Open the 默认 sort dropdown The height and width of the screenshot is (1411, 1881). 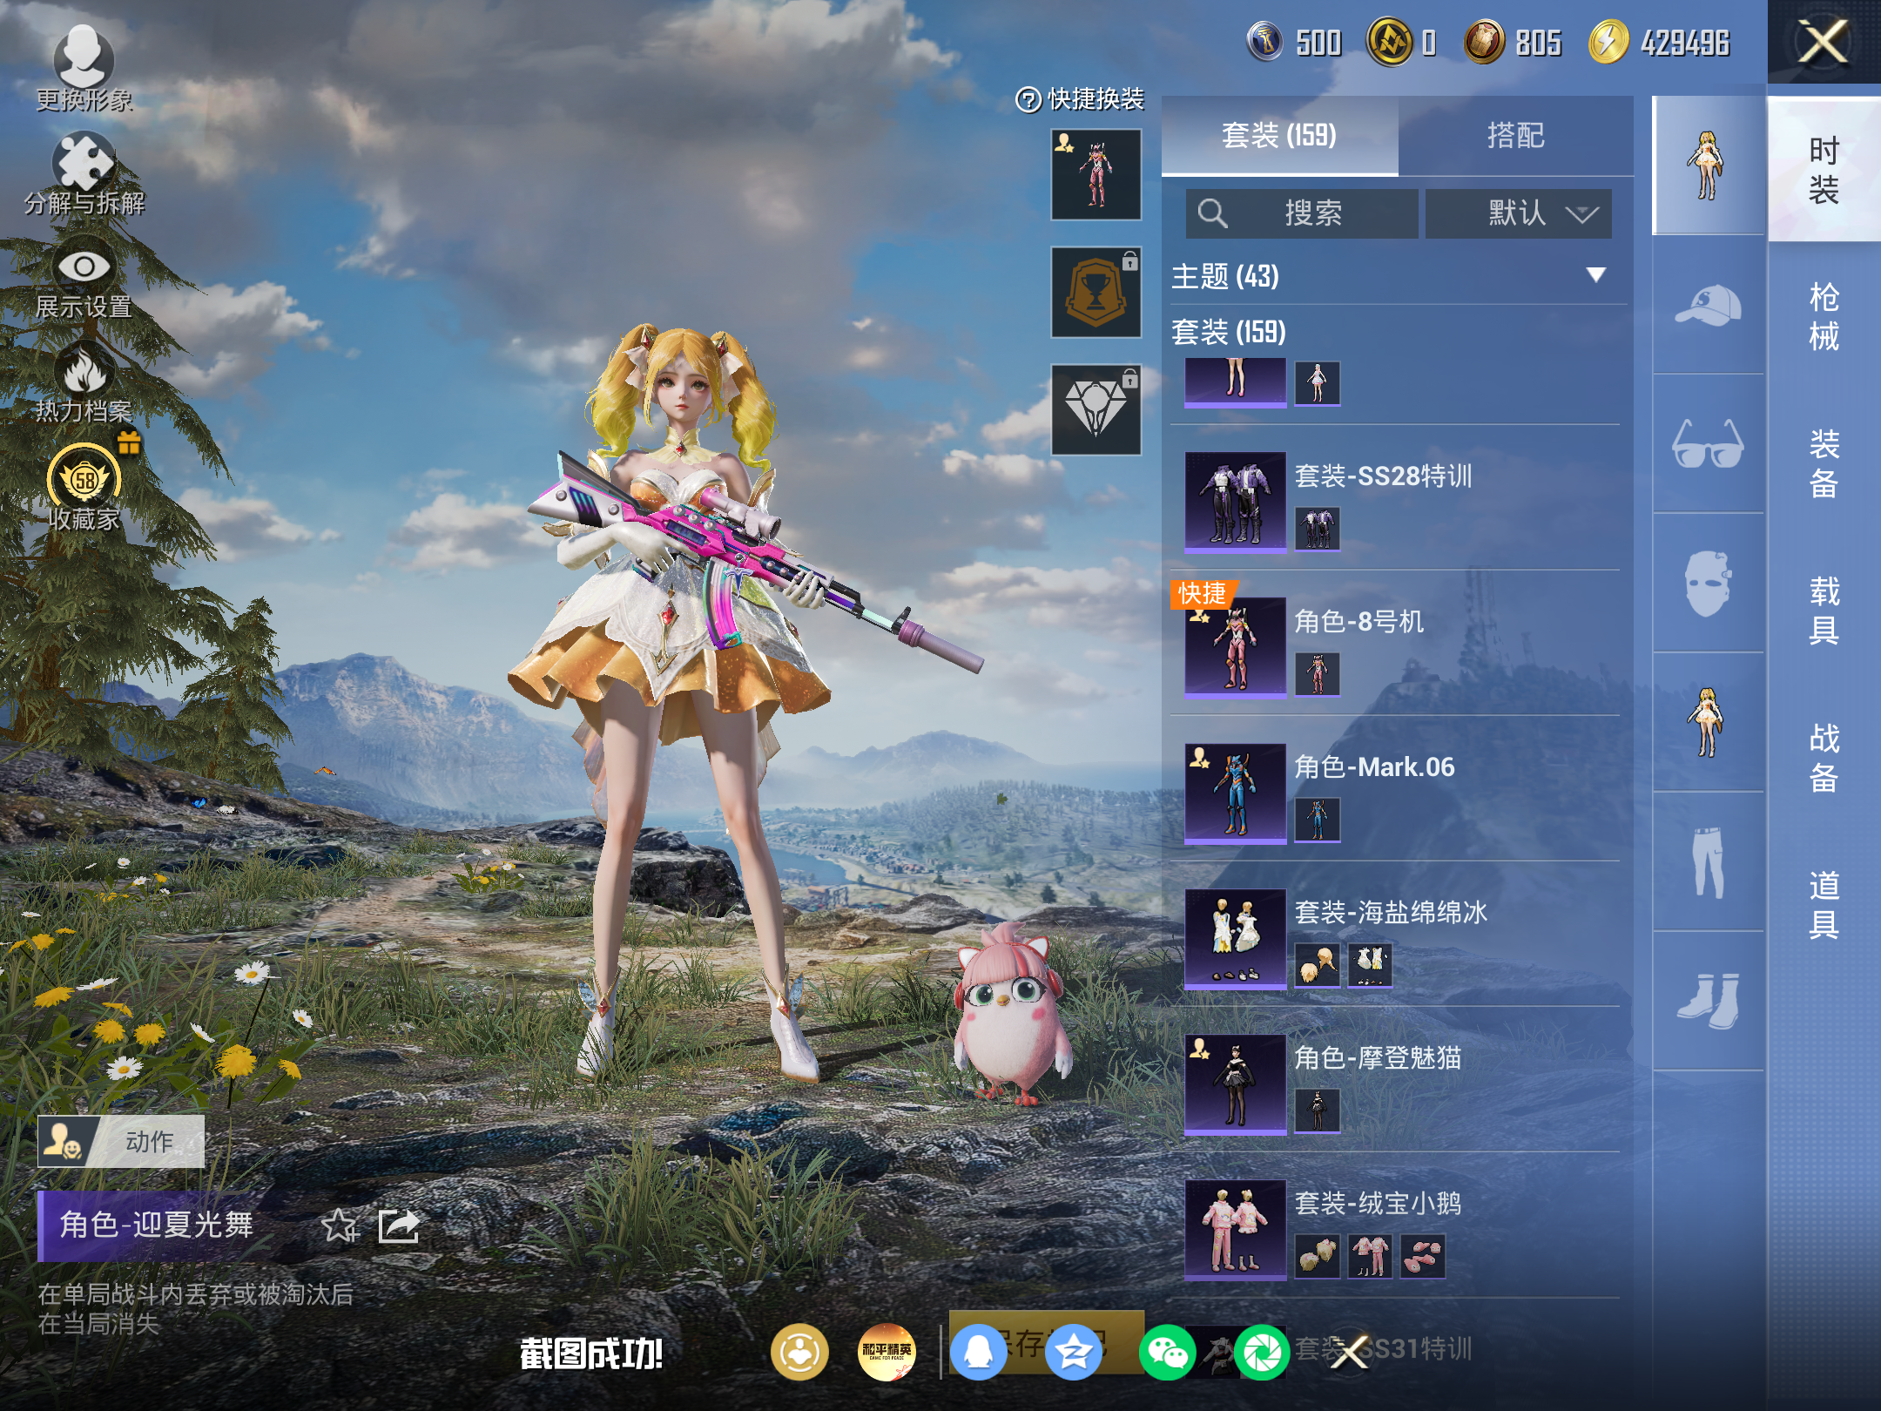pyautogui.click(x=1518, y=213)
